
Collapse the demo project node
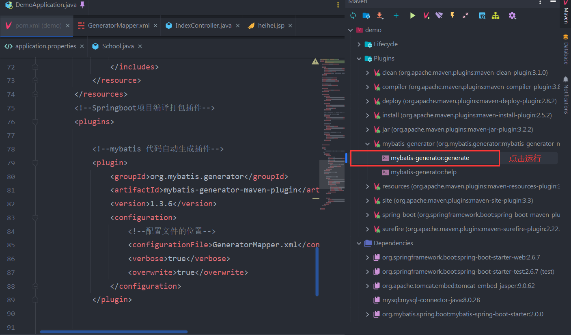(x=350, y=30)
